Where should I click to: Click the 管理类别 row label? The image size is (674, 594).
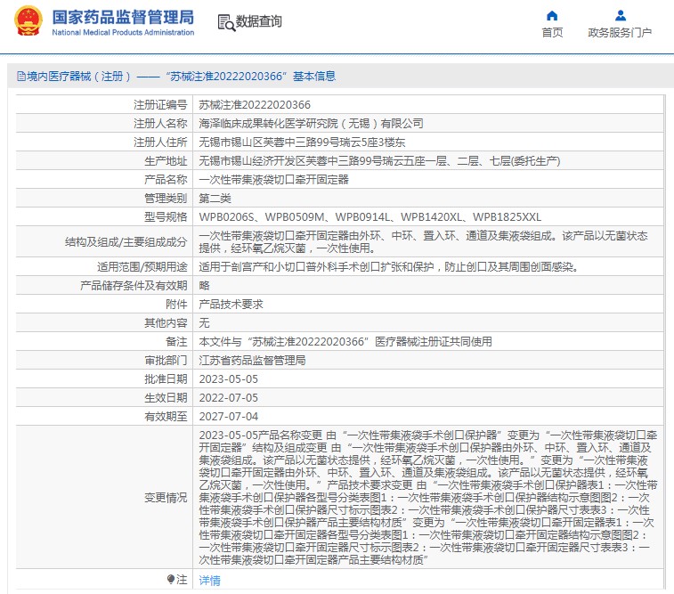coord(166,199)
